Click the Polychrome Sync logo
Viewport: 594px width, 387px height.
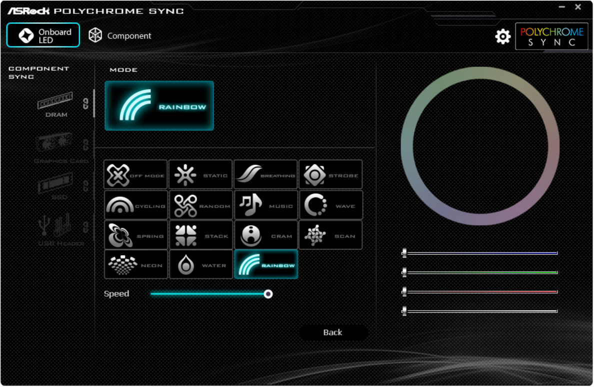(x=551, y=36)
